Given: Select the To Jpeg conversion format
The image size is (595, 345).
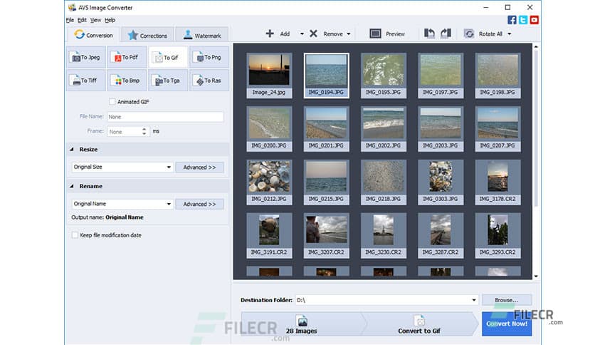Looking at the screenshot, I should point(86,57).
